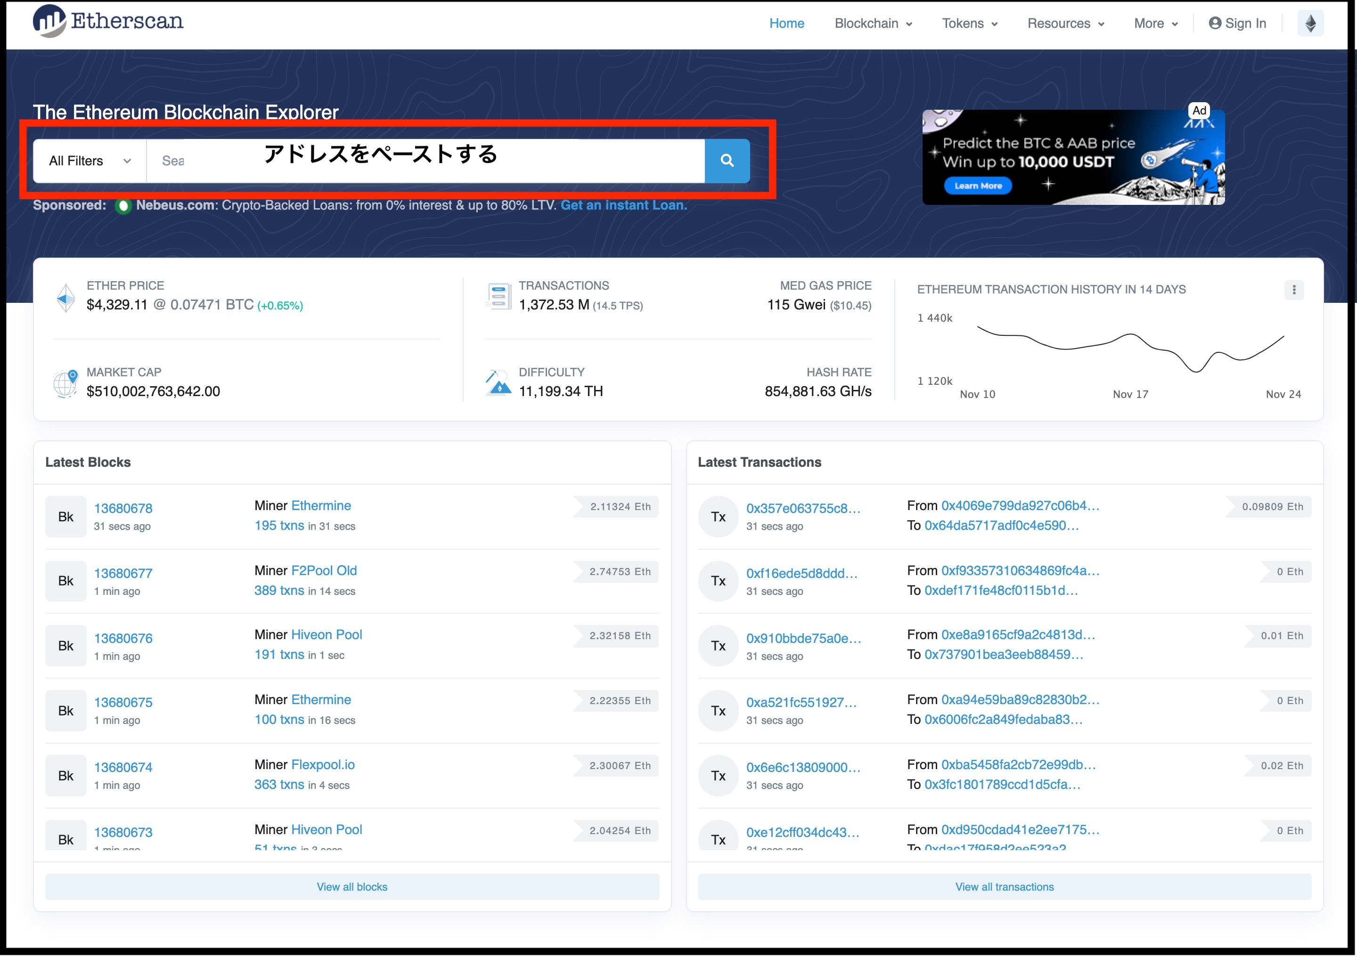Click the Tx icon for 0xa521fc551927
The height and width of the screenshot is (957, 1357).
[x=719, y=711]
